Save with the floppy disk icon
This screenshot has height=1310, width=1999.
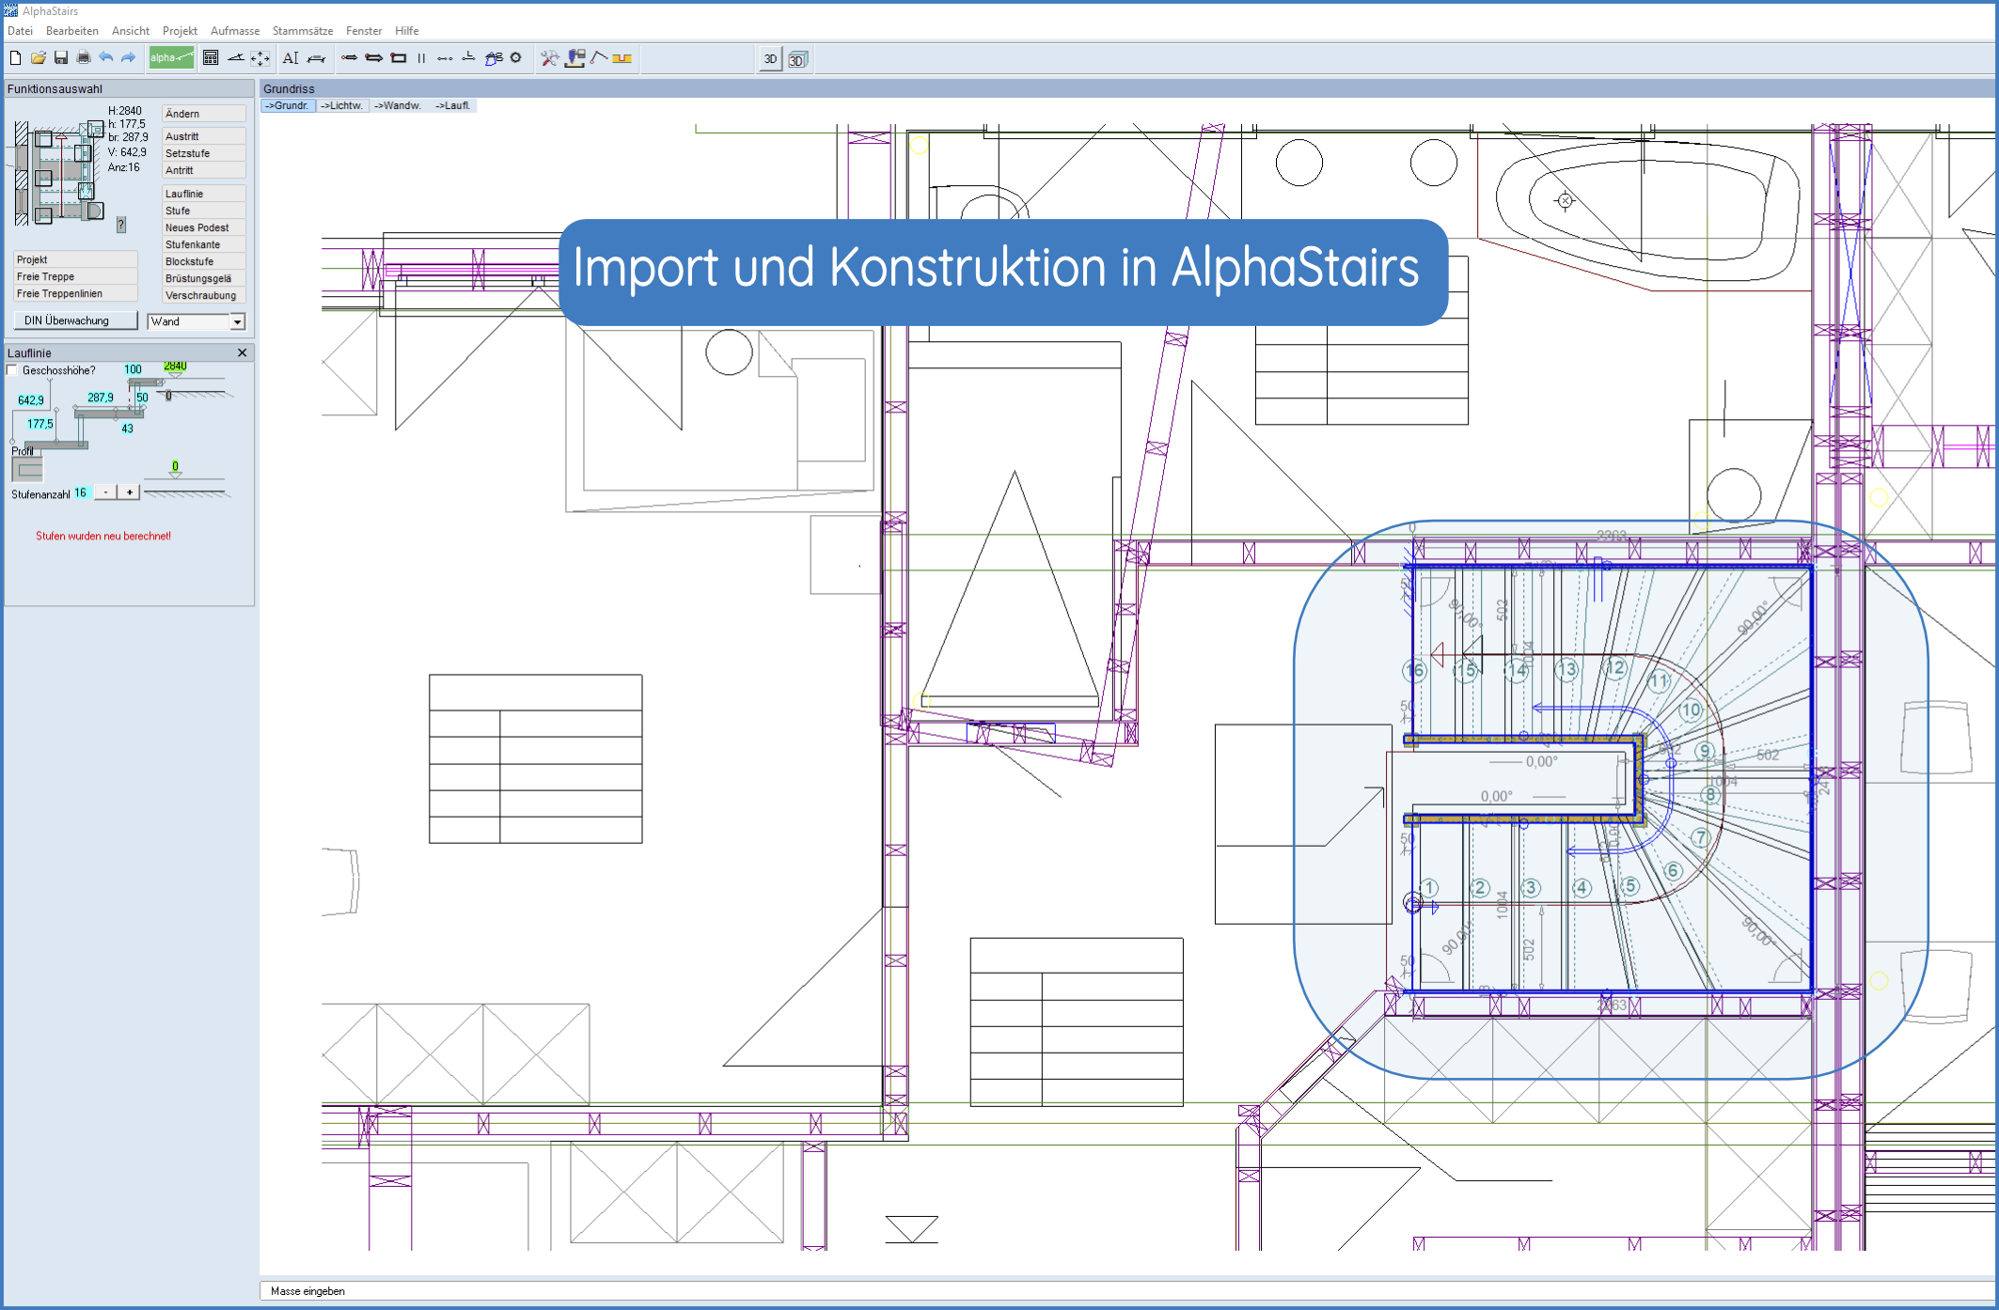click(61, 58)
